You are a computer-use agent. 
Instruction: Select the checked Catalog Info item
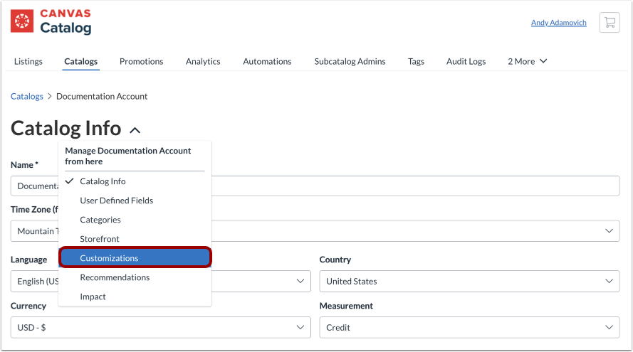(x=103, y=181)
